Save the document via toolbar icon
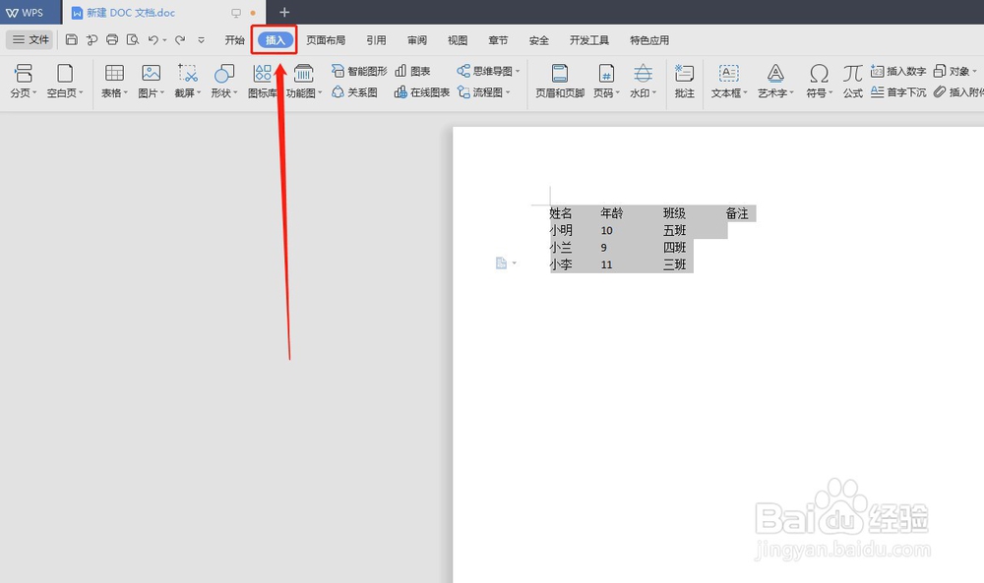The width and height of the screenshot is (984, 583). click(x=72, y=39)
